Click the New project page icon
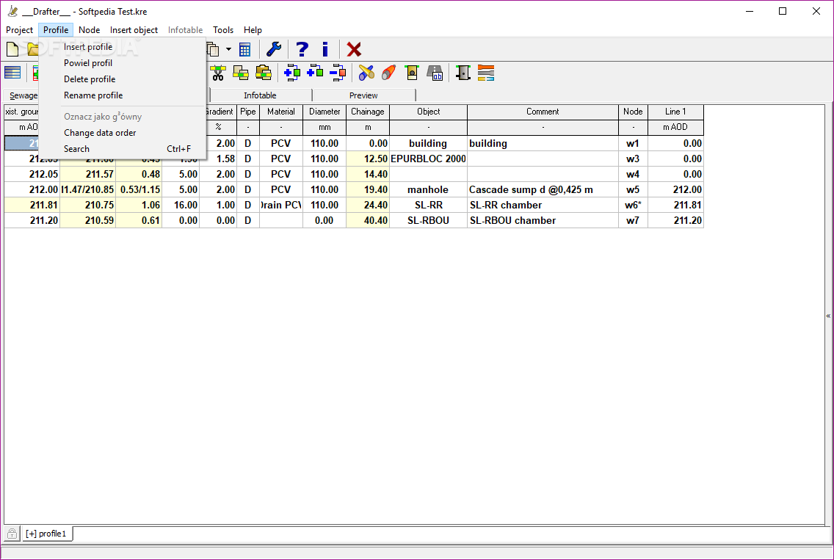Viewport: 834px width, 560px height. tap(12, 49)
